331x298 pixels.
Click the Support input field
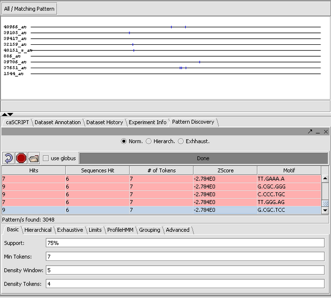click(x=185, y=243)
